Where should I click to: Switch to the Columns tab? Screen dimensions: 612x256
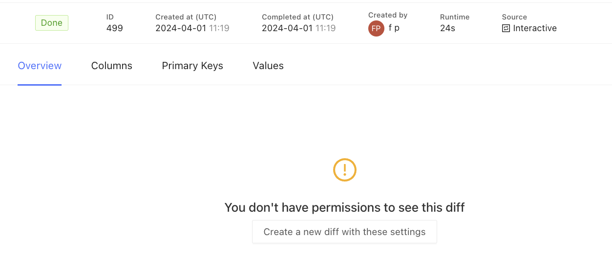click(112, 66)
